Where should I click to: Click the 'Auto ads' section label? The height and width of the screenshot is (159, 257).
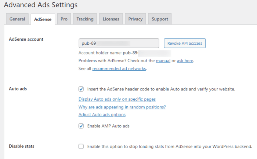(x=18, y=89)
